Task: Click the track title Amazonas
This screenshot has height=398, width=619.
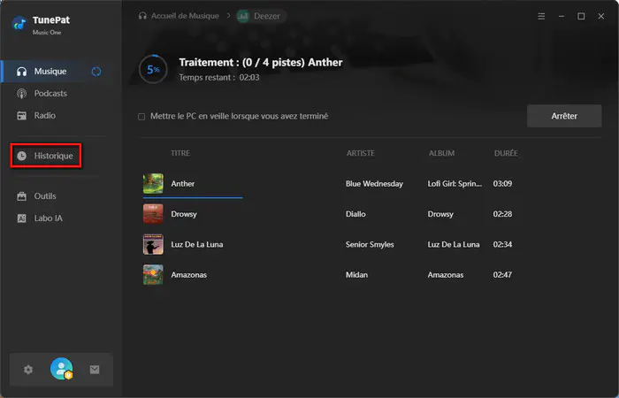Action: (189, 275)
